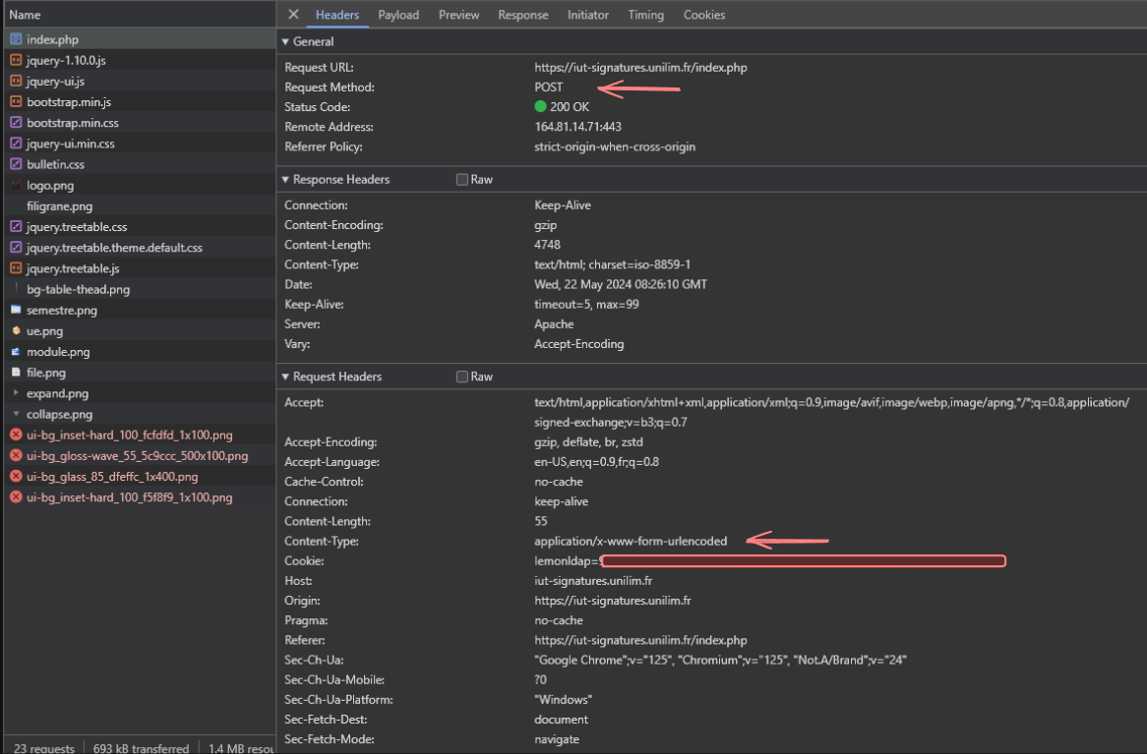Click the Name column header
1147x754 pixels.
point(26,15)
